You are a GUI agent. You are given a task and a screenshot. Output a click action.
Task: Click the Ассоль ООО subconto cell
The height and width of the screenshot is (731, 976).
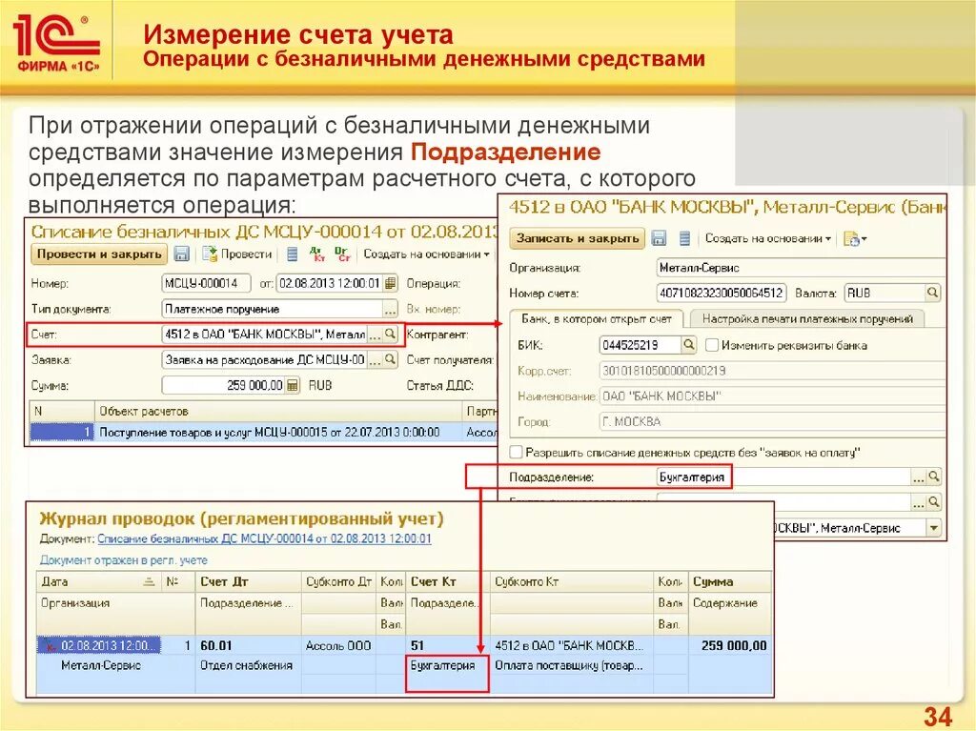338,645
